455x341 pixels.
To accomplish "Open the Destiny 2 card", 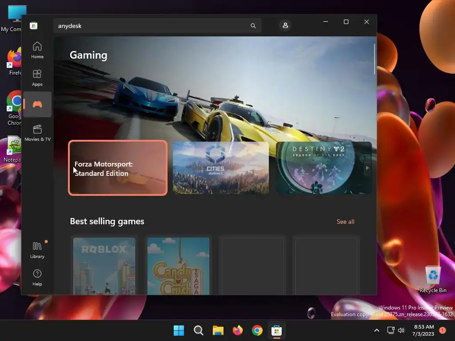I will coord(323,168).
